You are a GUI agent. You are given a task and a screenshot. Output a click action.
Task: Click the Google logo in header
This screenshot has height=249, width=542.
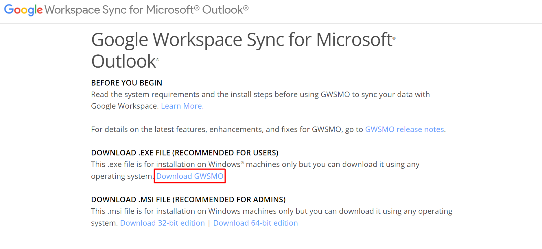23,10
